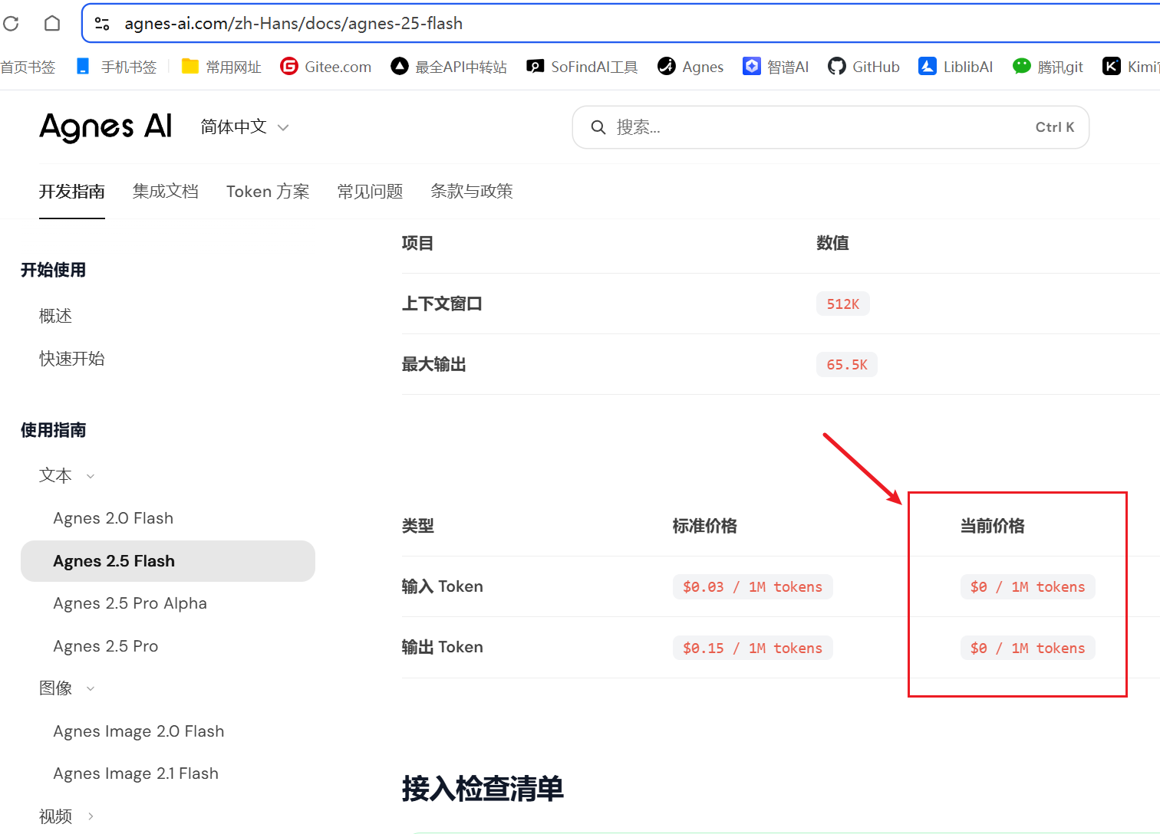Click the 输出 Token current price $0
1160x834 pixels.
point(1028,648)
